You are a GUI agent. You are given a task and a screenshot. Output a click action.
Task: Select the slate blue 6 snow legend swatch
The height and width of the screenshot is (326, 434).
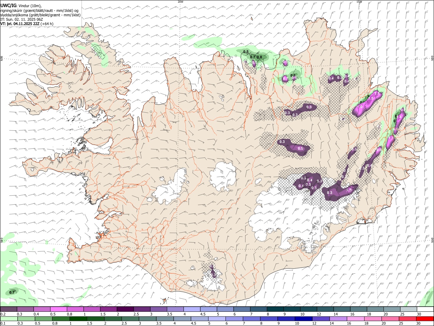(241, 309)
